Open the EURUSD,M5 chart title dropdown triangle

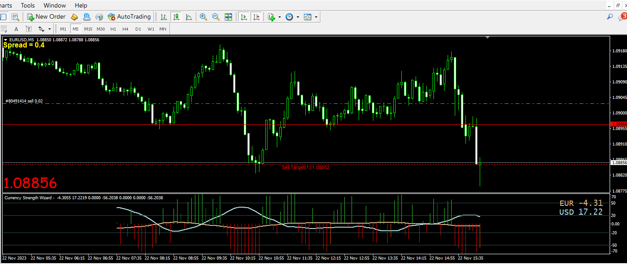(6, 39)
